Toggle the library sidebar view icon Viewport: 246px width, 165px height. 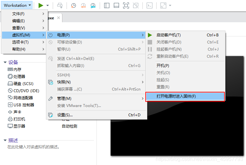click(x=107, y=5)
